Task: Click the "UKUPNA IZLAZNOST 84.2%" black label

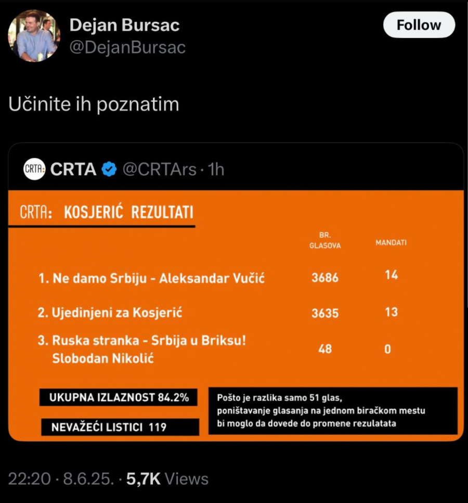Action: pos(119,398)
